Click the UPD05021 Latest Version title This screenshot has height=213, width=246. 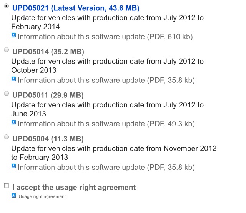pos(76,8)
